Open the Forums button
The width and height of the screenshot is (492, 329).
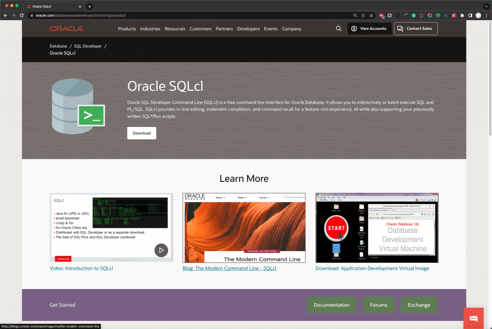coord(379,305)
